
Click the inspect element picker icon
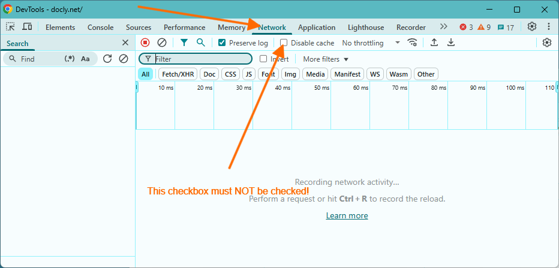[x=11, y=27]
